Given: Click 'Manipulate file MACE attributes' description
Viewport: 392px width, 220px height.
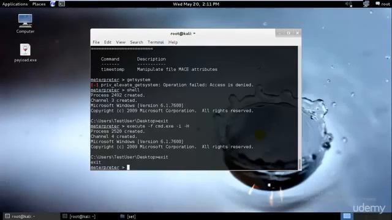Looking at the screenshot, I should click(177, 69).
